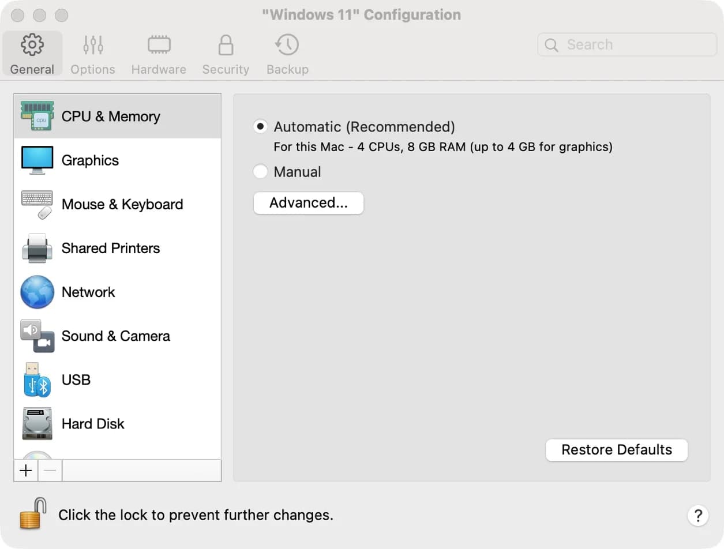Select the USB text label
The width and height of the screenshot is (724, 549).
(76, 379)
